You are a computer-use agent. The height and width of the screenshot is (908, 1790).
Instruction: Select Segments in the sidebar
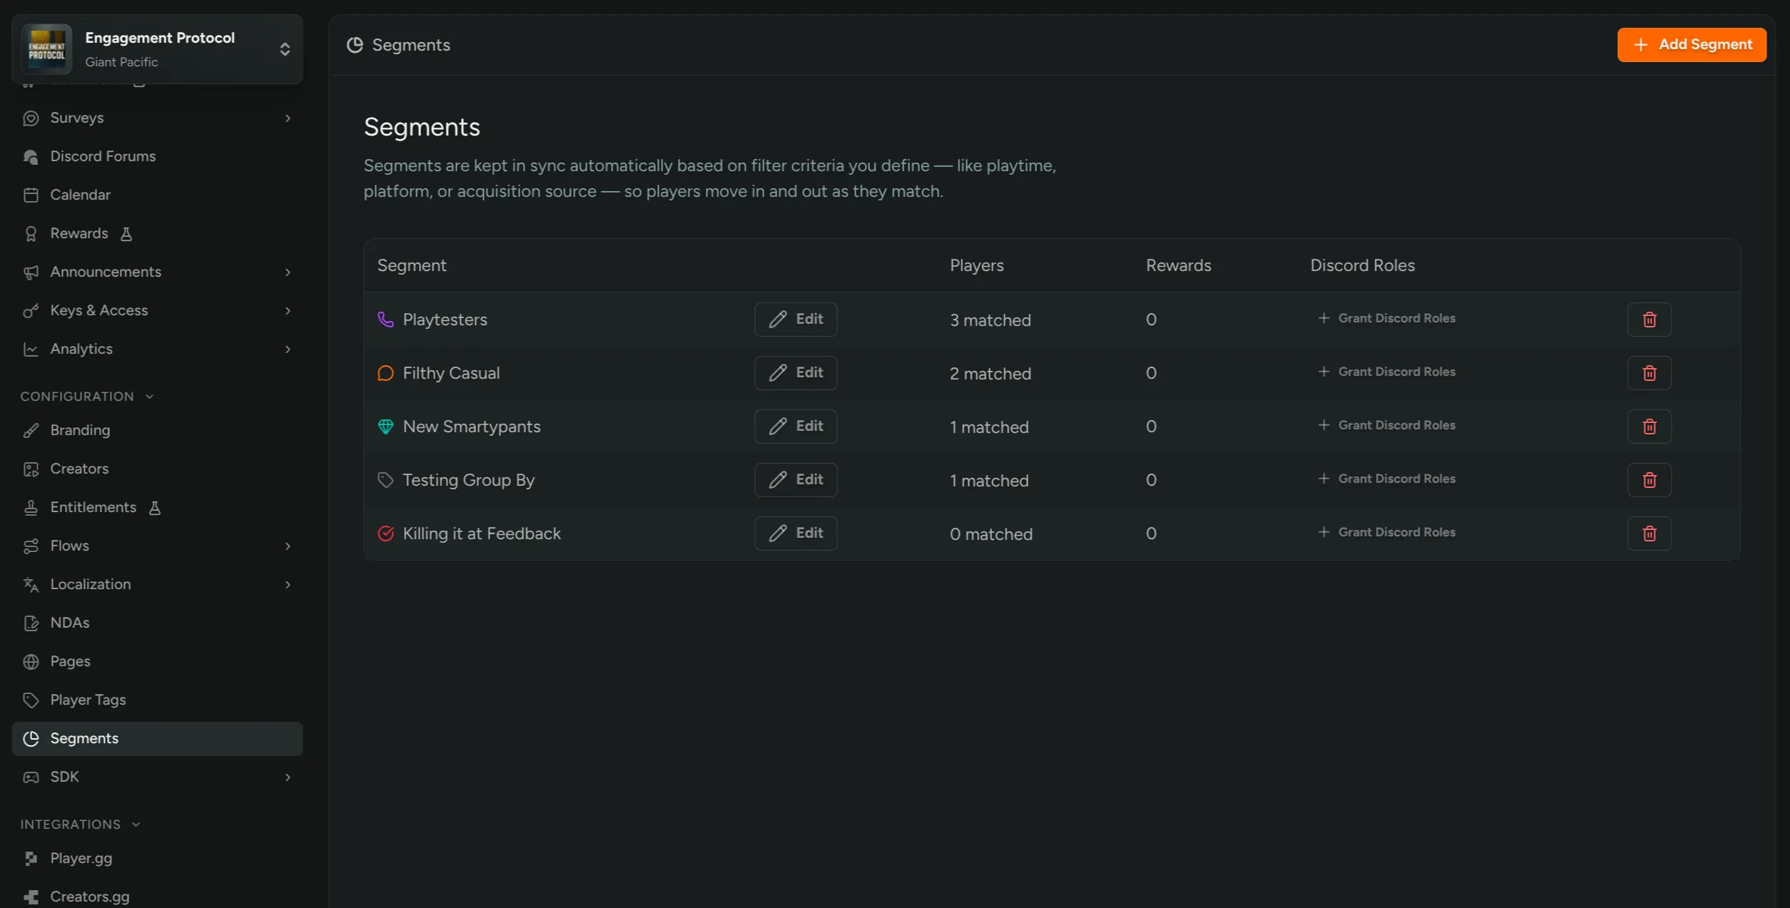[x=157, y=739]
